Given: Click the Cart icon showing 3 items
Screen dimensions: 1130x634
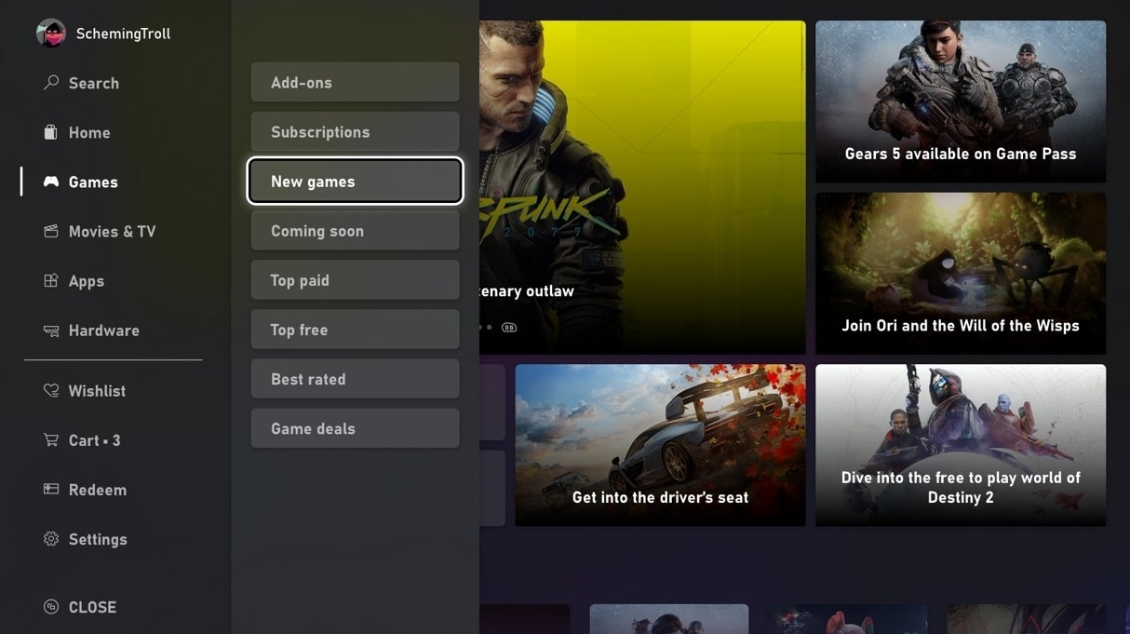Looking at the screenshot, I should point(50,439).
